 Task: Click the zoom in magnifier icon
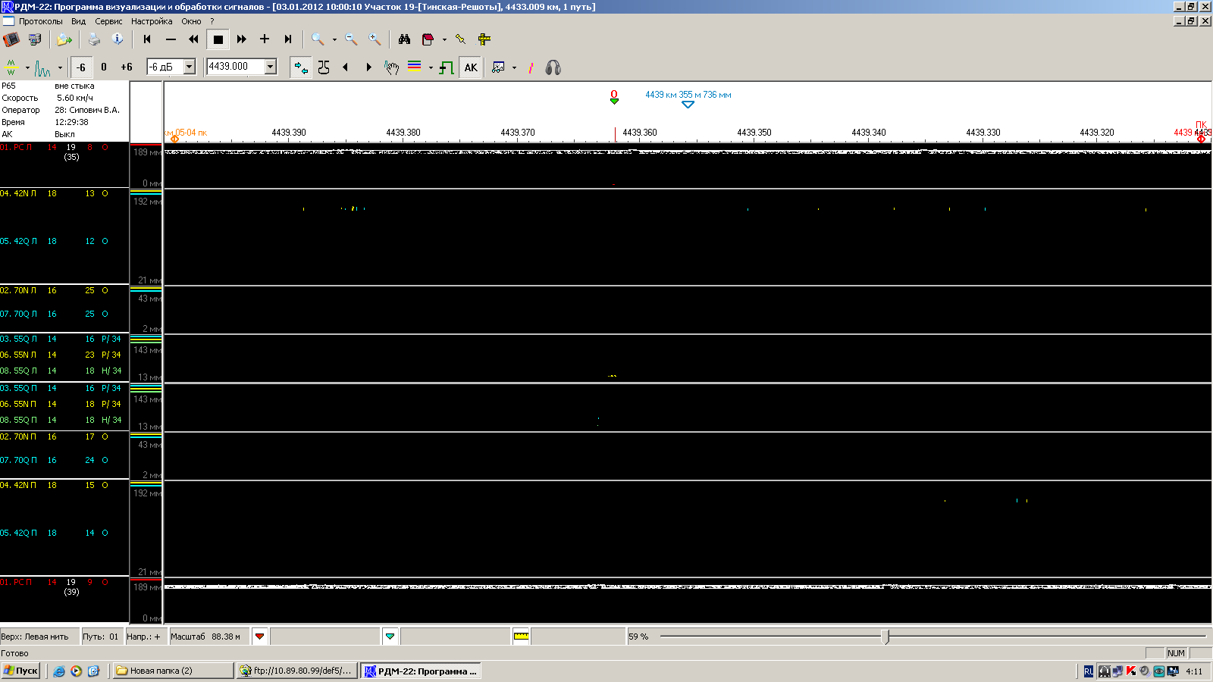tap(375, 39)
